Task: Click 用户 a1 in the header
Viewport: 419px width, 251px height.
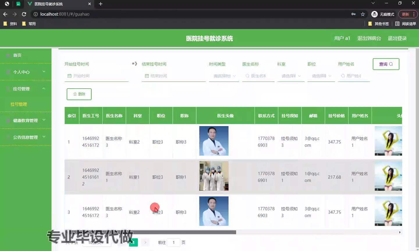Action: pos(342,38)
